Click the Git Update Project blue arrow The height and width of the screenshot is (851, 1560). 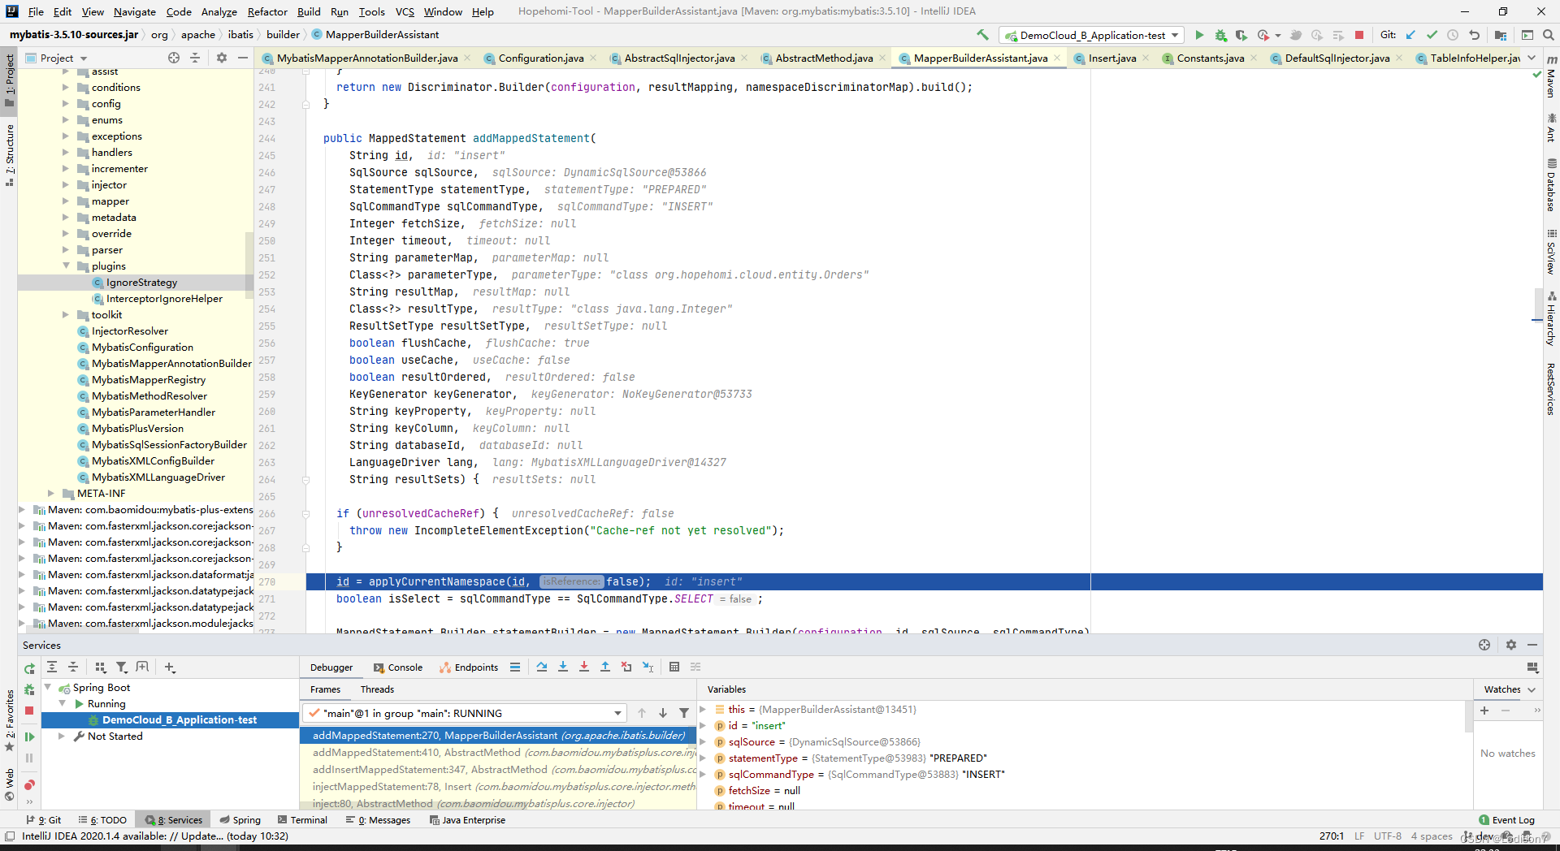1410,35
